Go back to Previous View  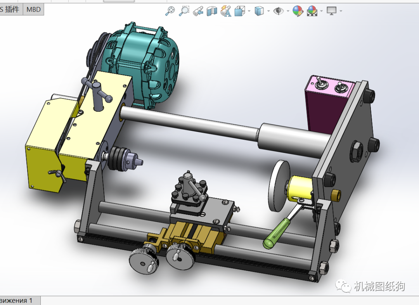(198, 11)
